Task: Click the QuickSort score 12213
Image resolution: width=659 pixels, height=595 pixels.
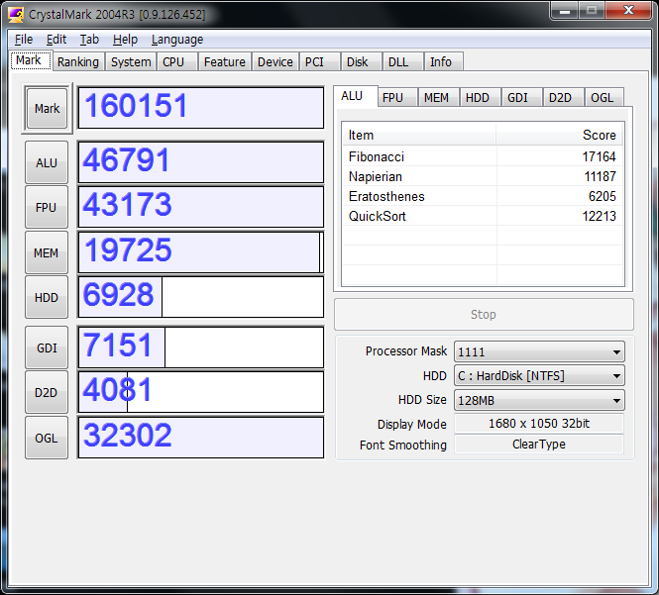Action: click(x=599, y=216)
